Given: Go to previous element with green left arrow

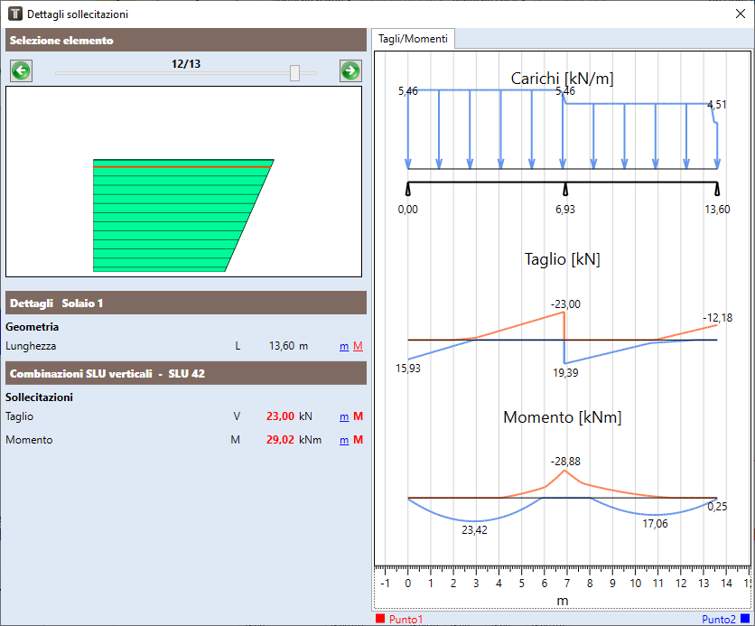Looking at the screenshot, I should (21, 71).
